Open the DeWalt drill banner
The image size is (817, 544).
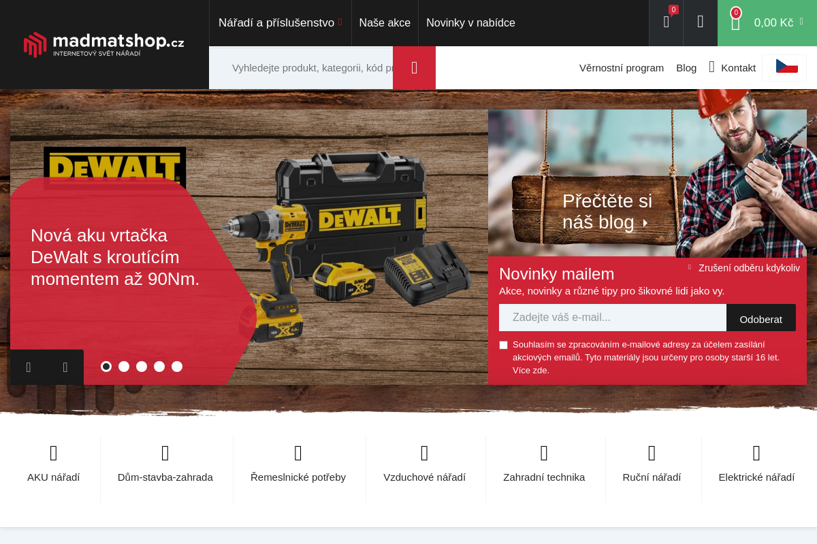point(249,248)
